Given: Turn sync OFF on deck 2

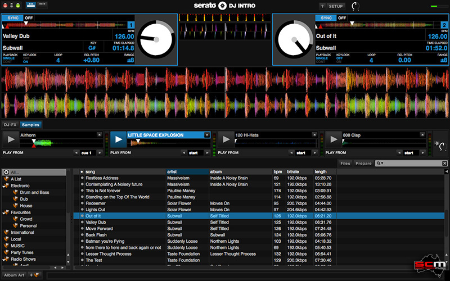Looking at the screenshot, I should 342,18.
